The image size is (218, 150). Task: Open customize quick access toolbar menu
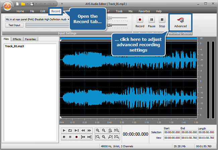pos(62,4)
